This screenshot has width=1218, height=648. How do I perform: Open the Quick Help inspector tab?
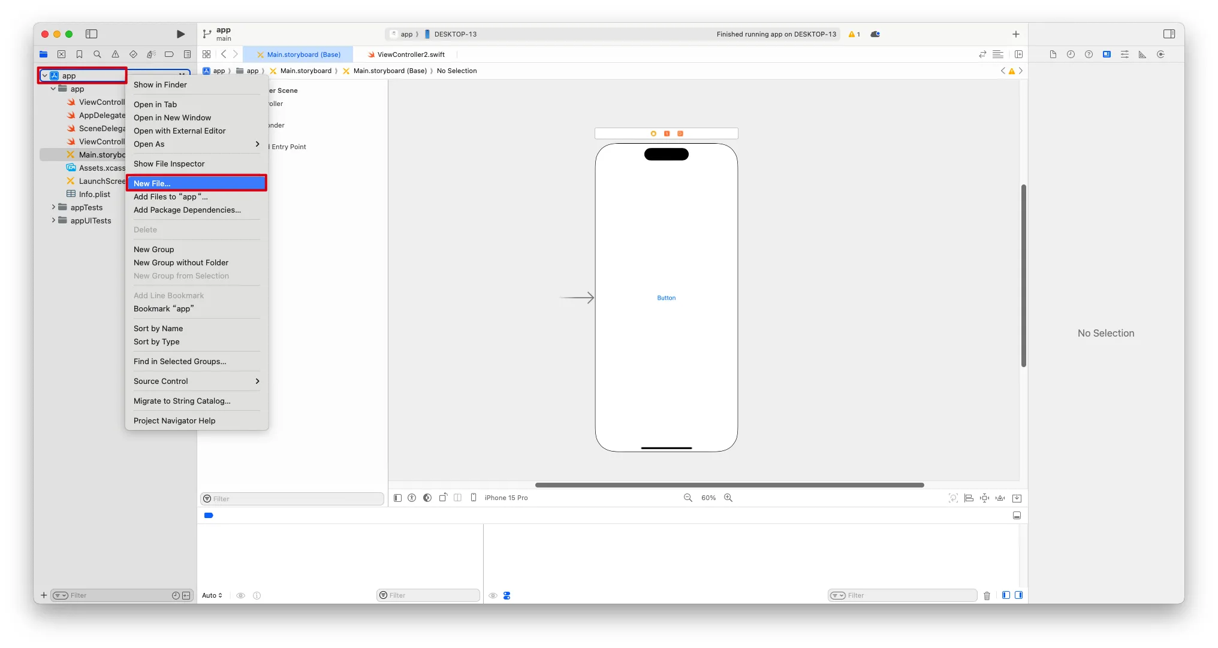(1089, 54)
